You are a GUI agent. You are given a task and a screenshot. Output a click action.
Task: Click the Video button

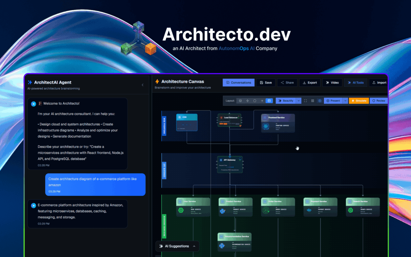[x=332, y=83]
